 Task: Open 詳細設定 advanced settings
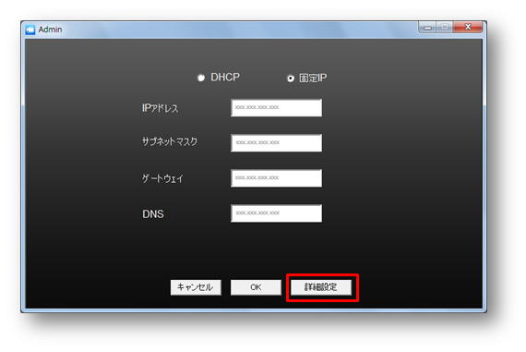tap(321, 287)
